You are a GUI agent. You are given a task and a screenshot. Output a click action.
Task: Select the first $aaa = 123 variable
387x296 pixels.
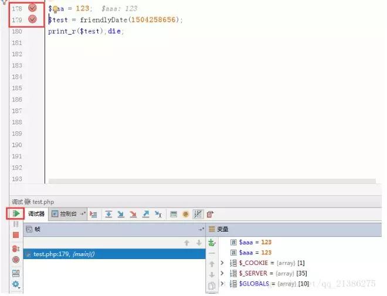tap(251, 242)
